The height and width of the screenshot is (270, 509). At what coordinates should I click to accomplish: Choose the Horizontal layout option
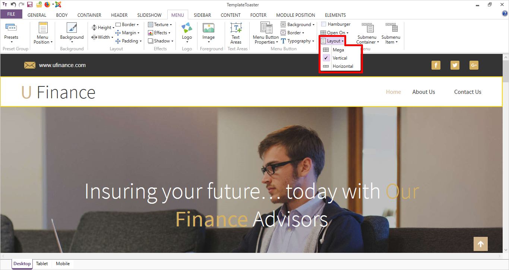pos(342,66)
